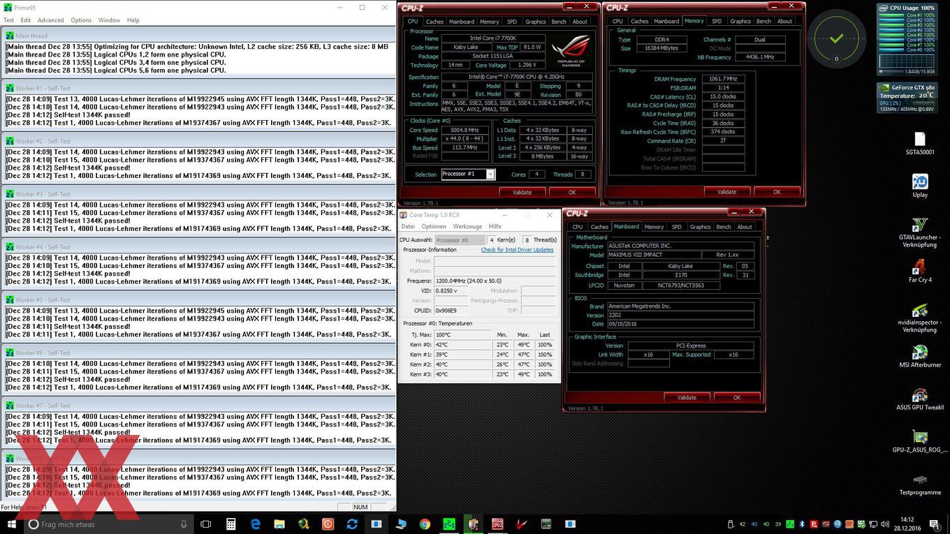This screenshot has height=534, width=950.
Task: Click DRAM Frequency value 1061.7 MHz
Action: point(723,79)
